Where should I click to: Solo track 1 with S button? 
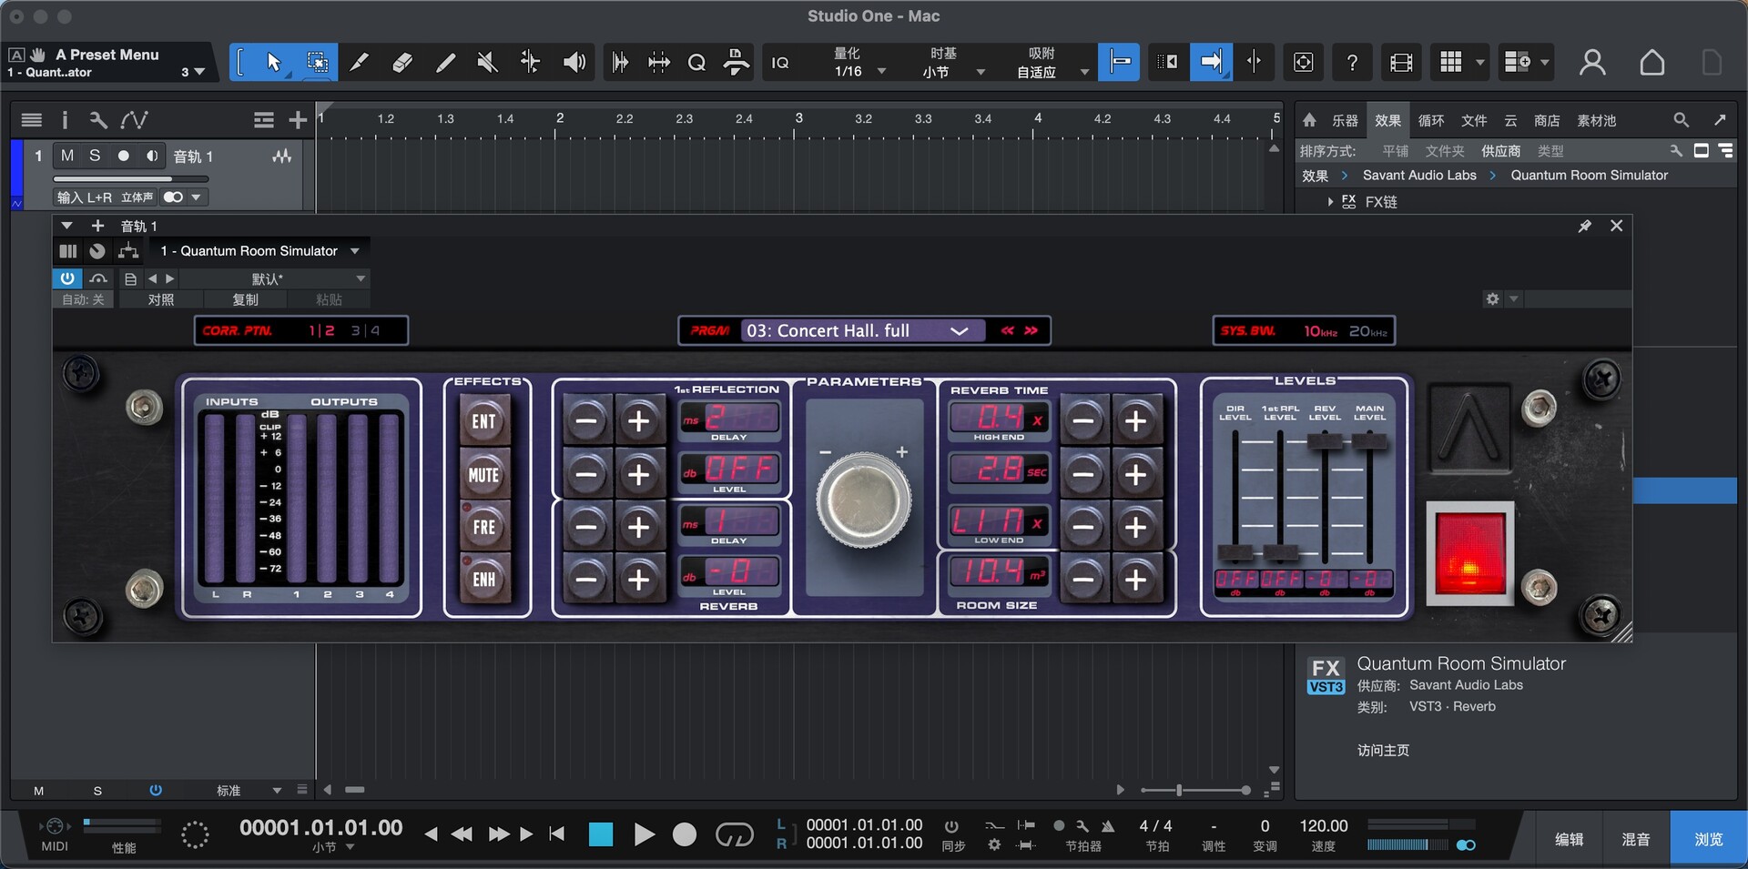click(95, 156)
